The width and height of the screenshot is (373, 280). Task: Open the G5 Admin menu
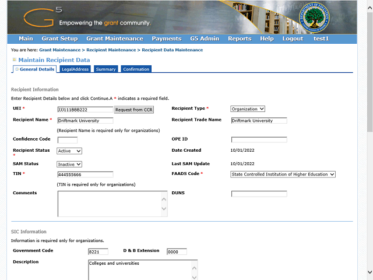[205, 38]
